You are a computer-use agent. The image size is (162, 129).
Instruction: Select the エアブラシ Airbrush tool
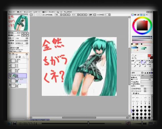[139, 62]
